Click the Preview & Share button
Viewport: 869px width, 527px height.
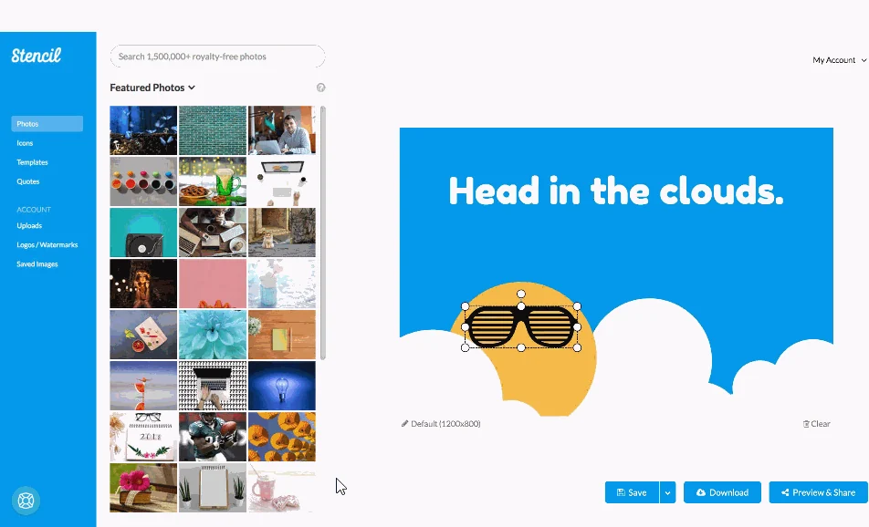tap(818, 492)
